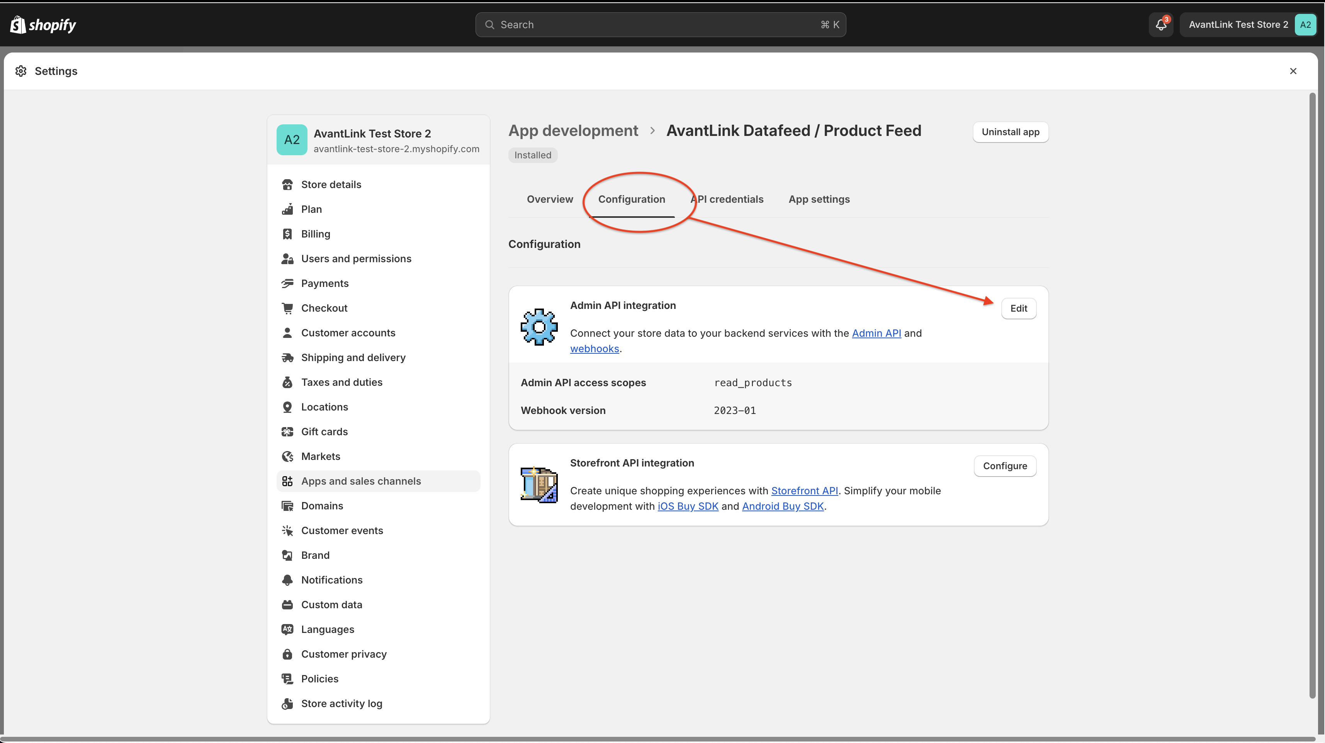This screenshot has width=1325, height=743.
Task: Select Shipping and delivery in the sidebar
Action: [x=378, y=357]
